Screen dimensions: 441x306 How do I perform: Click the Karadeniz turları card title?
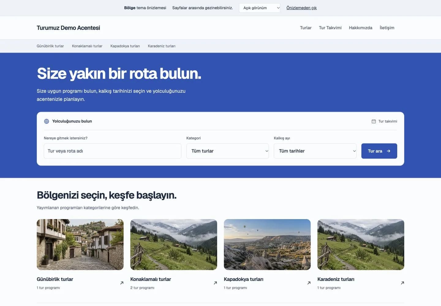click(x=336, y=279)
